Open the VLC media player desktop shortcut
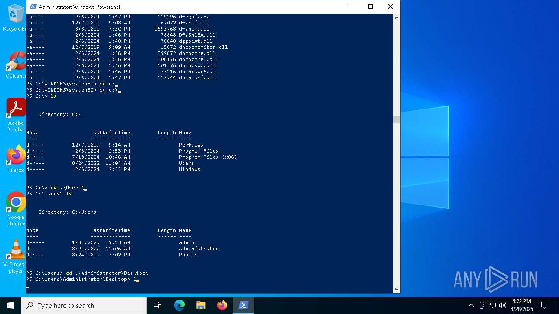Screen dimensions: 559x314 pos(16,256)
